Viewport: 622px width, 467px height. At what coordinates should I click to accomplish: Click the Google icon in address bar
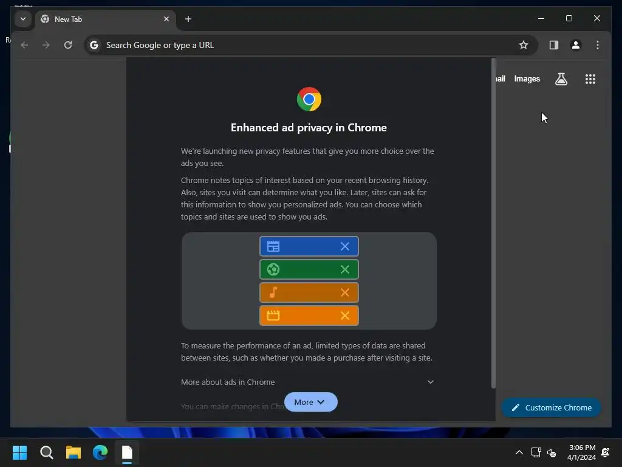tap(94, 45)
